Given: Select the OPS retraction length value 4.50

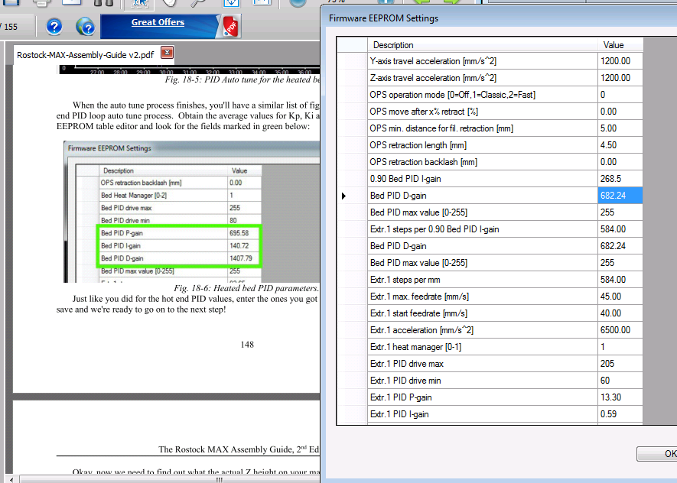Looking at the screenshot, I should (x=620, y=145).
